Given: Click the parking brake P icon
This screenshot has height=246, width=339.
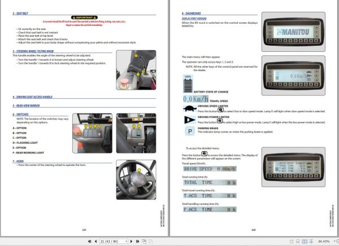Looking at the screenshot, I should click(x=190, y=131).
